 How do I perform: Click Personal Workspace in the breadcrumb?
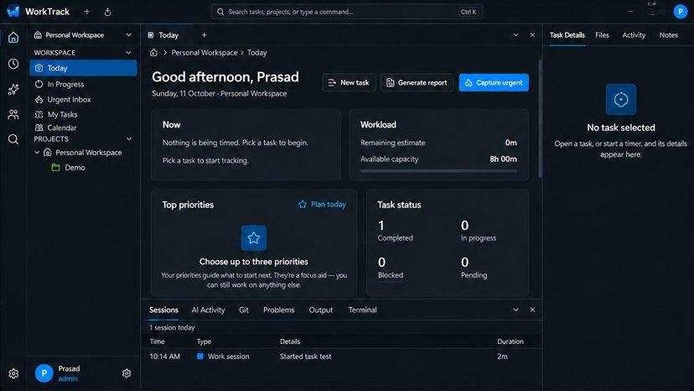click(205, 52)
